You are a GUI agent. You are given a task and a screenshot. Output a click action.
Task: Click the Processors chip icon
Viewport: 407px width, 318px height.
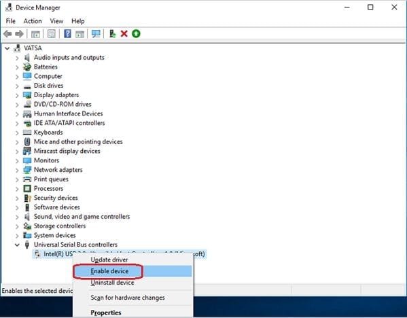click(x=27, y=188)
